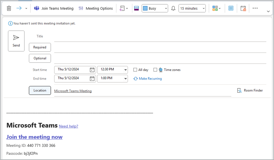Screen dimensions: 274x160
Task: Click the Required attendees button
Action: [x=40, y=47]
